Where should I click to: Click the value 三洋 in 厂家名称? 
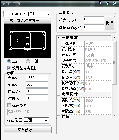[x=89, y=44]
